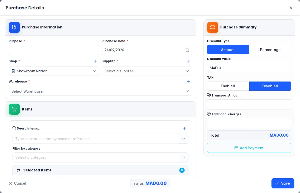Screen dimensions: 300x193
Task: Close the Purchase Details dialog
Action: coord(291,8)
